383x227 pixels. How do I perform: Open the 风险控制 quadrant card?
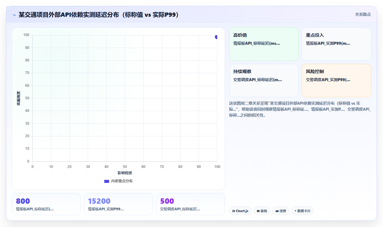(x=336, y=81)
